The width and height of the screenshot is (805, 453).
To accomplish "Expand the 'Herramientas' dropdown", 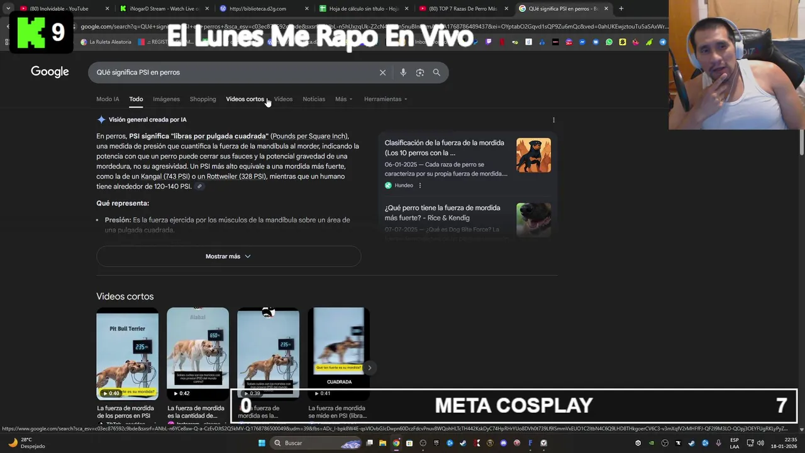I will [x=386, y=99].
